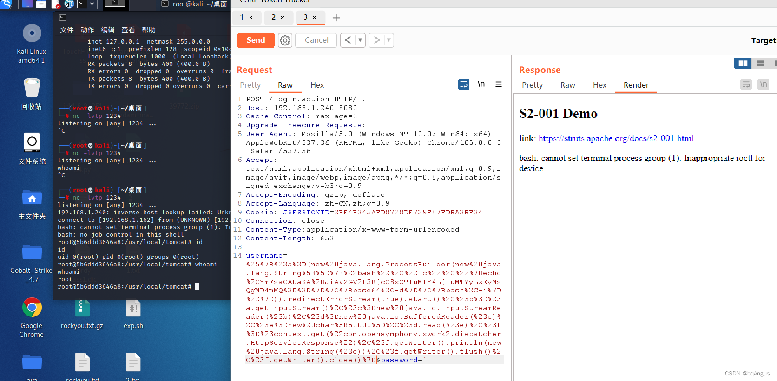Open the Kali Linux applications menu
The width and height of the screenshot is (777, 381).
6,4
